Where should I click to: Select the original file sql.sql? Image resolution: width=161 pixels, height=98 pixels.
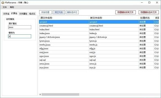pyautogui.click(x=64, y=60)
